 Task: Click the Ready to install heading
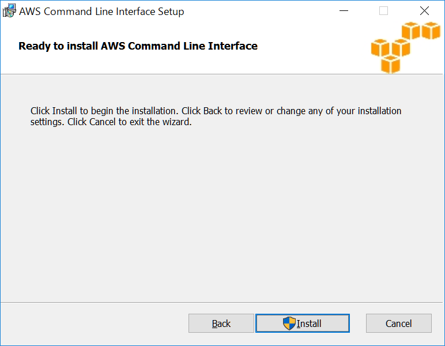(x=138, y=46)
